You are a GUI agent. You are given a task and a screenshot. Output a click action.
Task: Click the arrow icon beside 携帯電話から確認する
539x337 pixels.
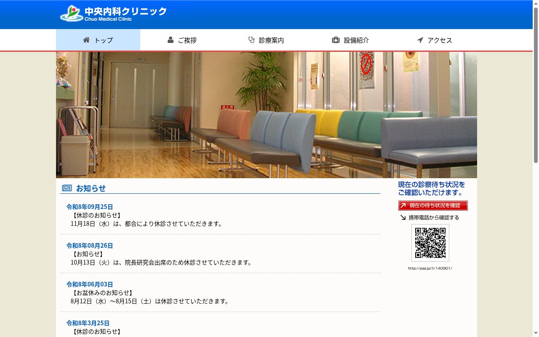tap(403, 217)
